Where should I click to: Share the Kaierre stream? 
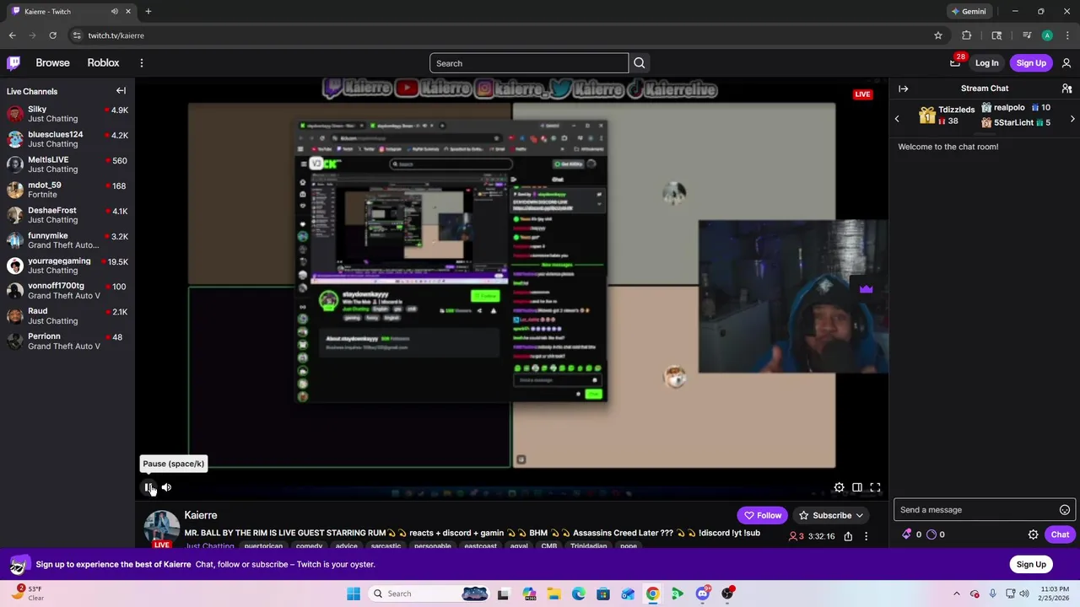tap(848, 536)
